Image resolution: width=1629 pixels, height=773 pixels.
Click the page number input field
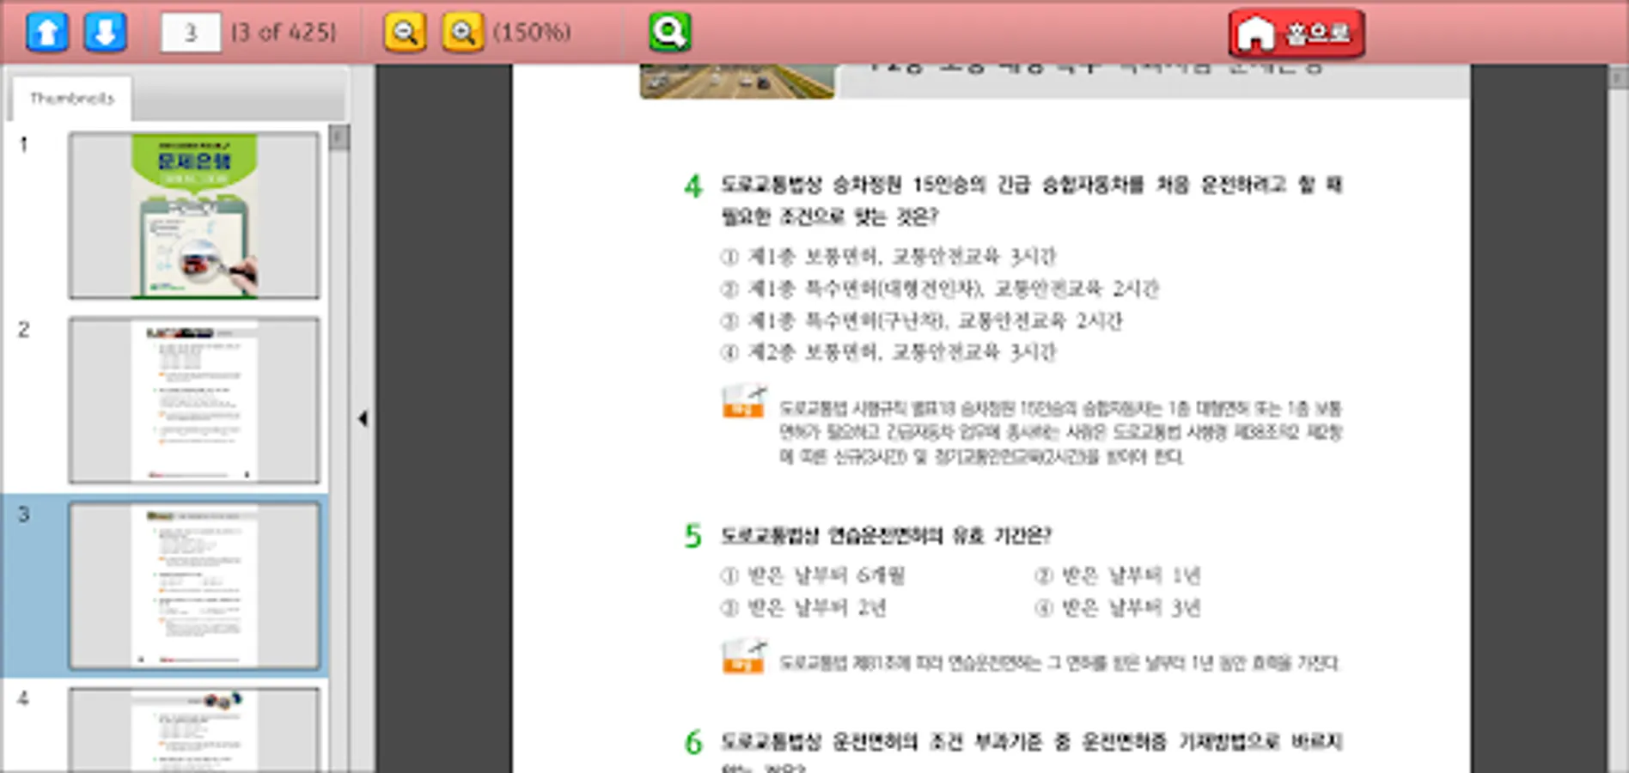190,33
